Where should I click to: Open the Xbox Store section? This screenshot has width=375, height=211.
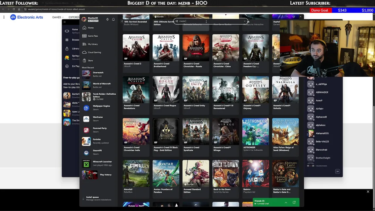[88, 60]
